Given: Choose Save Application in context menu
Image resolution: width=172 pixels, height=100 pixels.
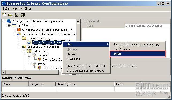Looking at the screenshot, I should click(86, 71).
